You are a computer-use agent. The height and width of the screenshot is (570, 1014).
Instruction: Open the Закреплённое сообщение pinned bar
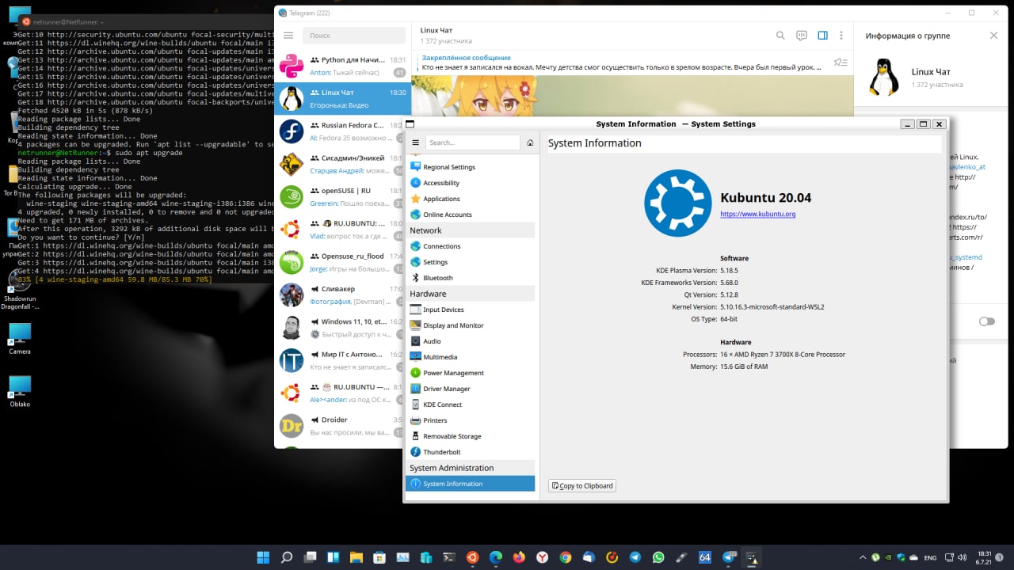(x=622, y=63)
